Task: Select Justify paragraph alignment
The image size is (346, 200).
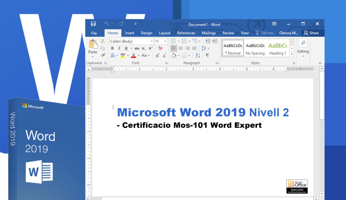Action: point(194,48)
